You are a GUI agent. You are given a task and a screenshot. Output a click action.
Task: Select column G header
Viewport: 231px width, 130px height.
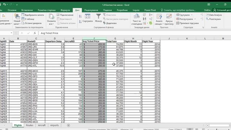tap(115, 39)
